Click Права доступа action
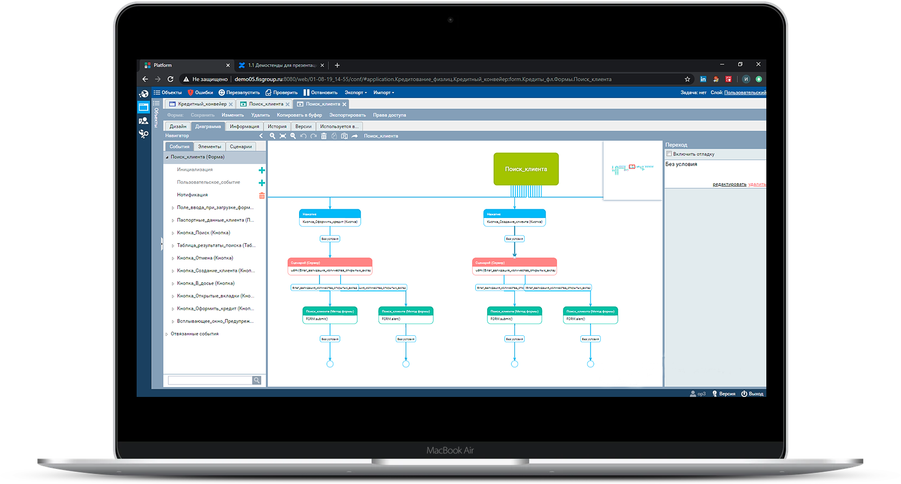 coord(389,115)
